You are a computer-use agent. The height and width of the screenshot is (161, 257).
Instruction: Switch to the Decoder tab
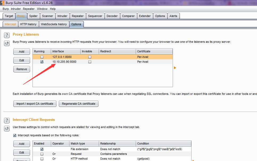112,16
